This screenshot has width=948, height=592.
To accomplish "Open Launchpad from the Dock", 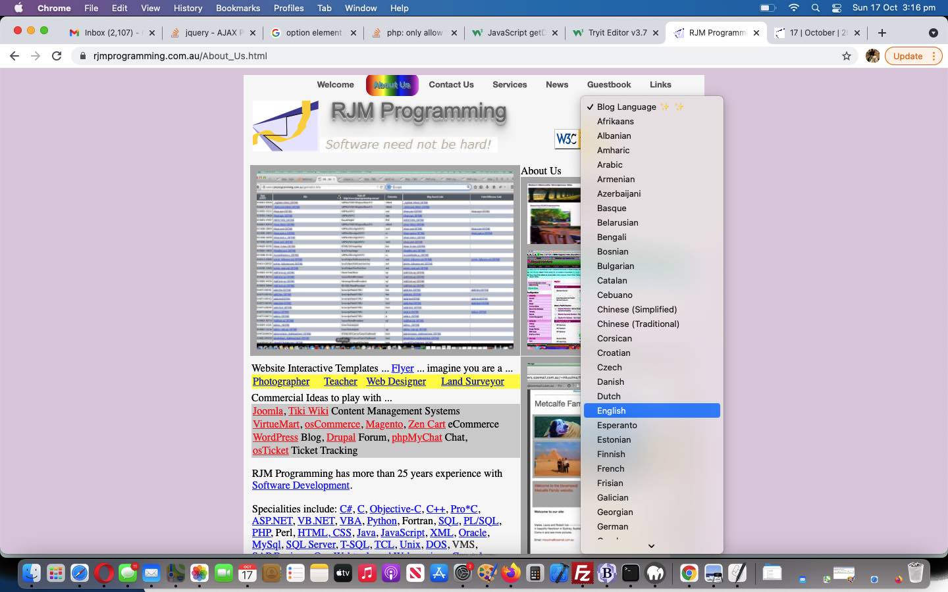I will (x=56, y=574).
